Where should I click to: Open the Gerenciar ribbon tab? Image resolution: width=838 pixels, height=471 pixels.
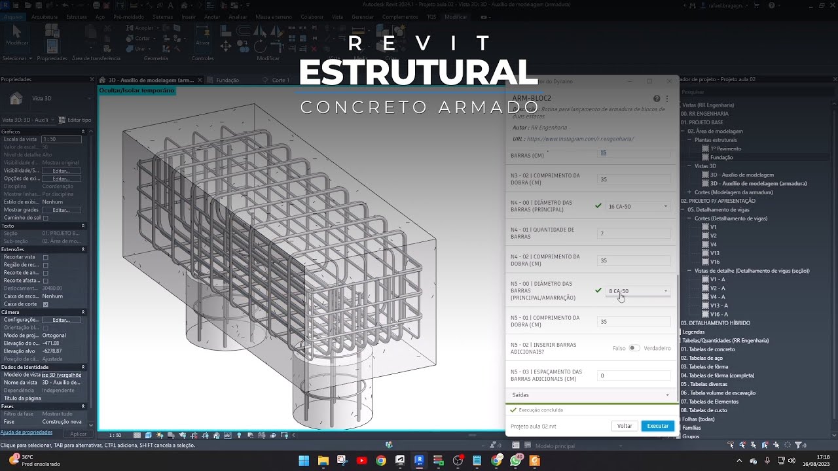pyautogui.click(x=363, y=17)
